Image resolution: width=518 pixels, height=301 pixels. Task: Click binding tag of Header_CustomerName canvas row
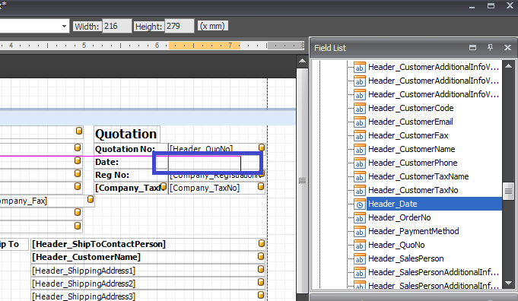[261, 256]
